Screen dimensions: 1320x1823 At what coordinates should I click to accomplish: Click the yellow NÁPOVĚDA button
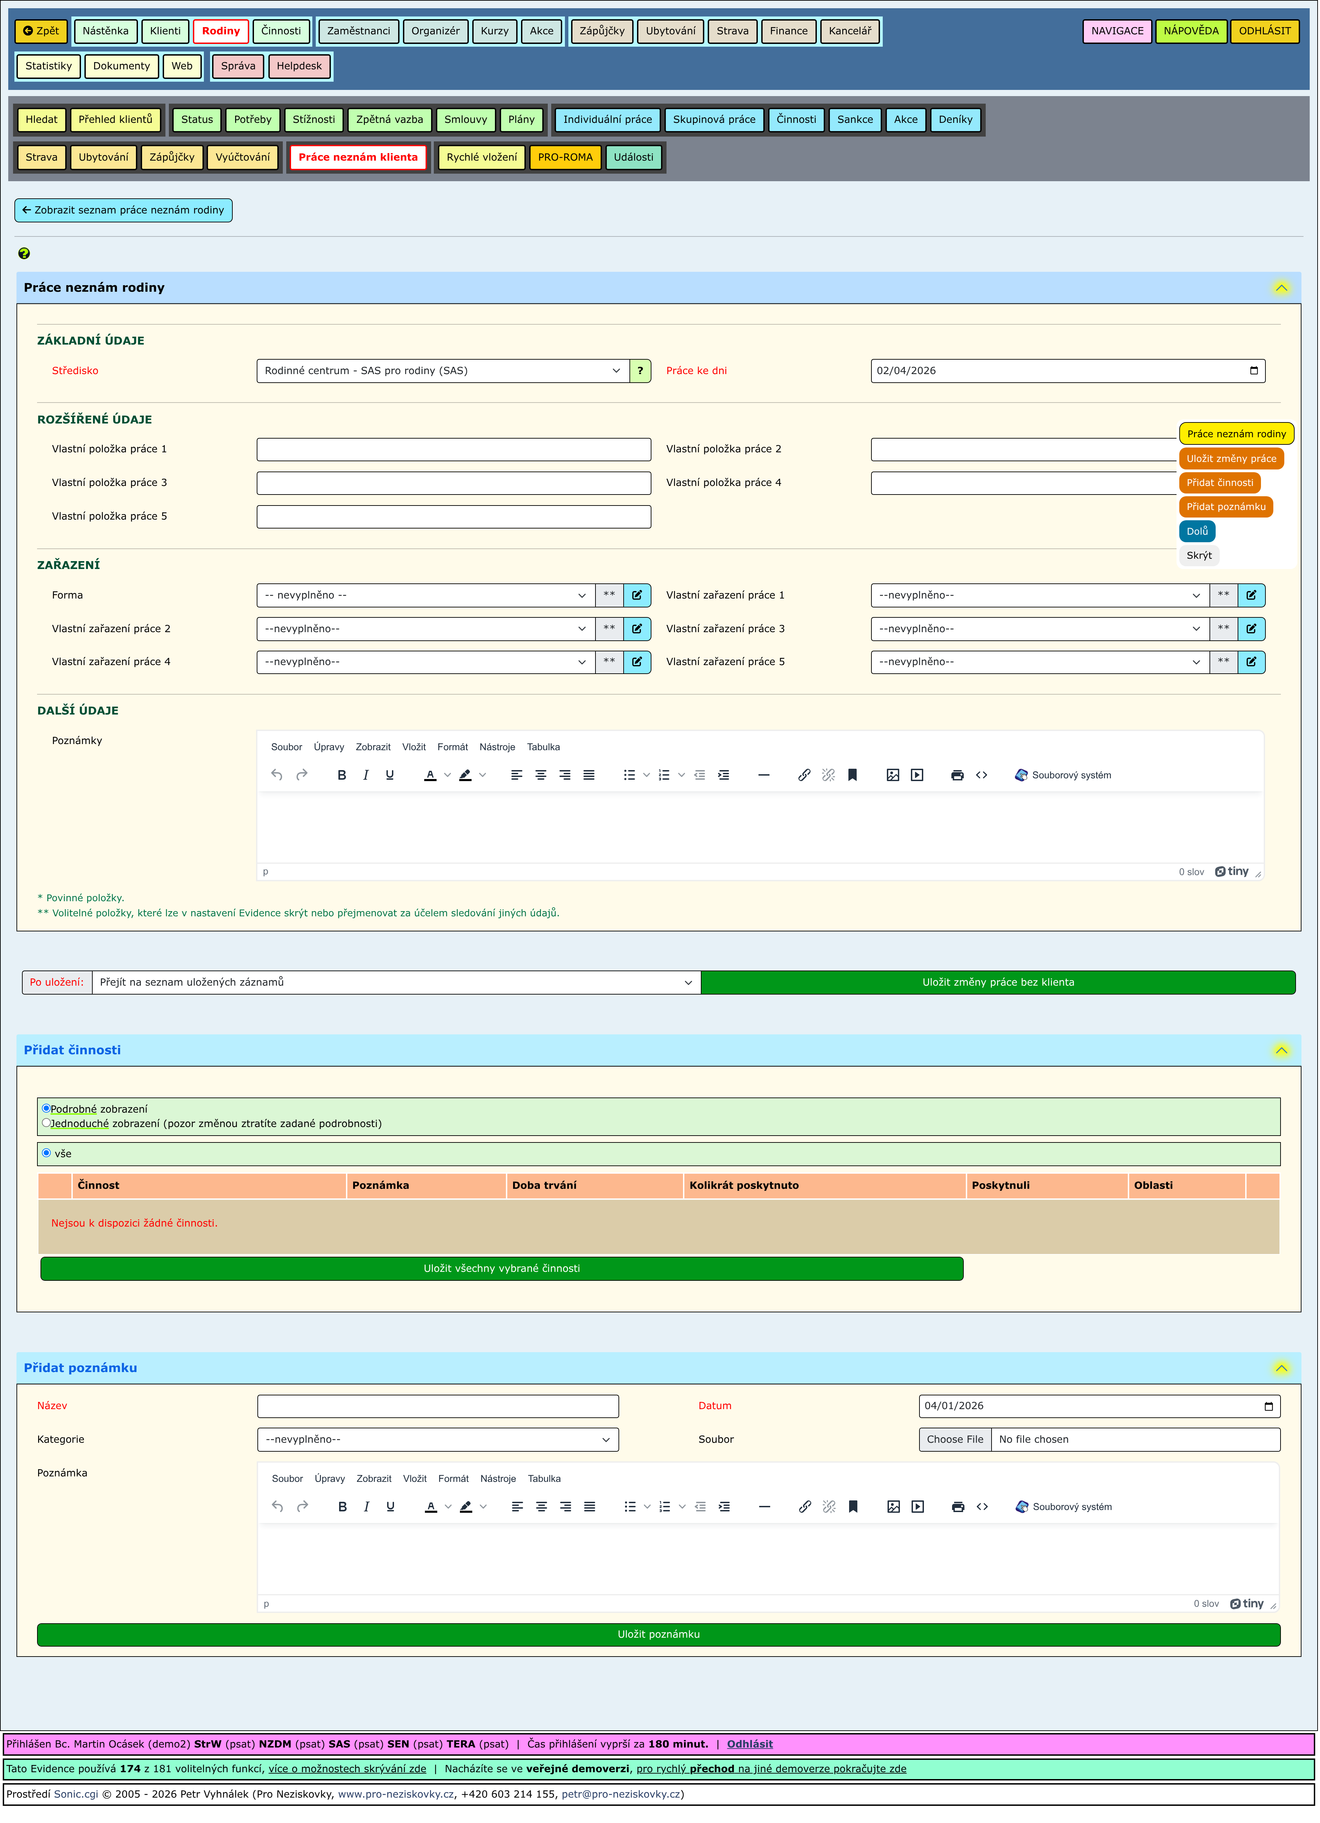pyautogui.click(x=1191, y=31)
